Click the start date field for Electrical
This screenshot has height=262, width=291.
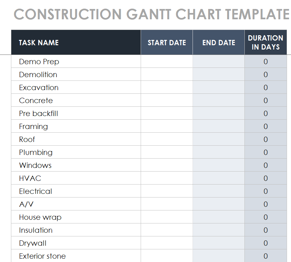tap(167, 191)
